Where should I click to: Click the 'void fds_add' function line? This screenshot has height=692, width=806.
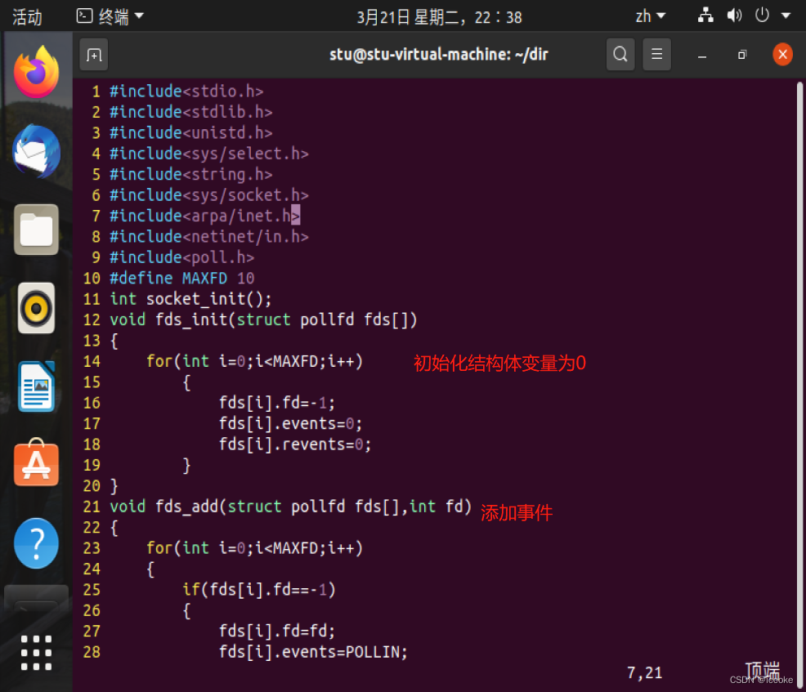pos(290,507)
